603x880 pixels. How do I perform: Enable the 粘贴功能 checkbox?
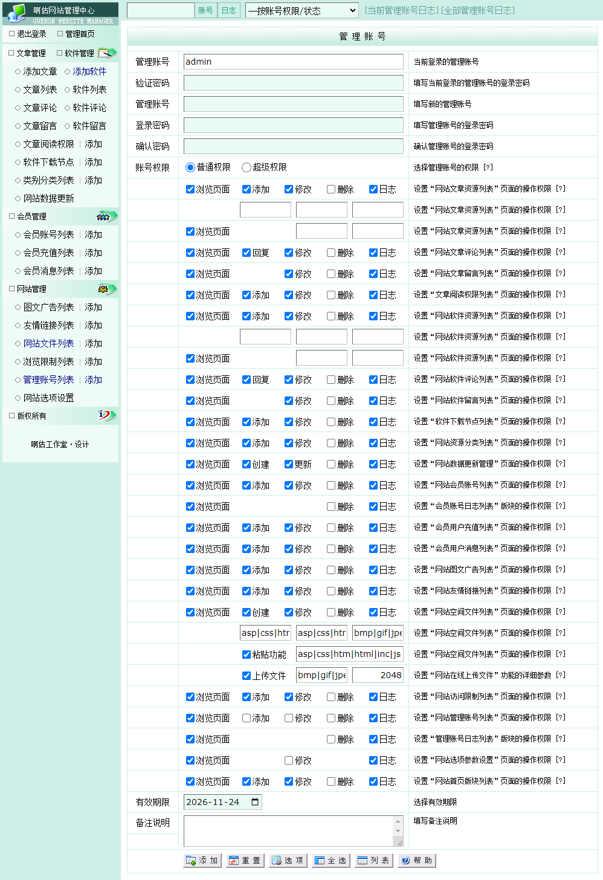(247, 655)
